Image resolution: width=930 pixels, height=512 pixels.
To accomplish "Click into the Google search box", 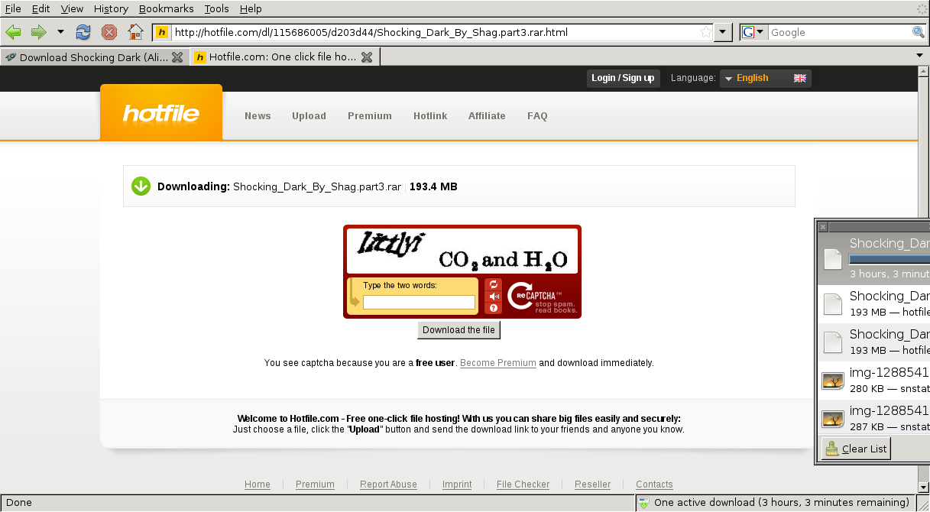I will [840, 33].
